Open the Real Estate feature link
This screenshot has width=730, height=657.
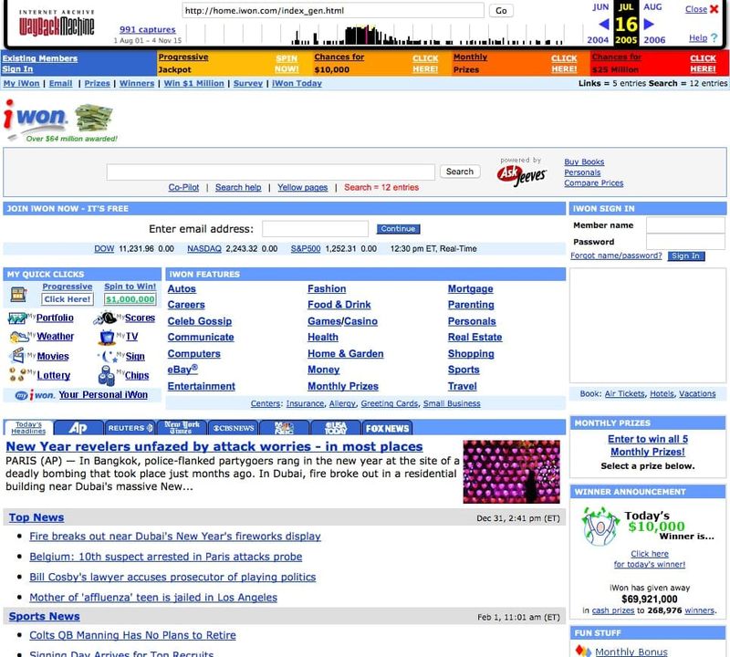pyautogui.click(x=474, y=337)
